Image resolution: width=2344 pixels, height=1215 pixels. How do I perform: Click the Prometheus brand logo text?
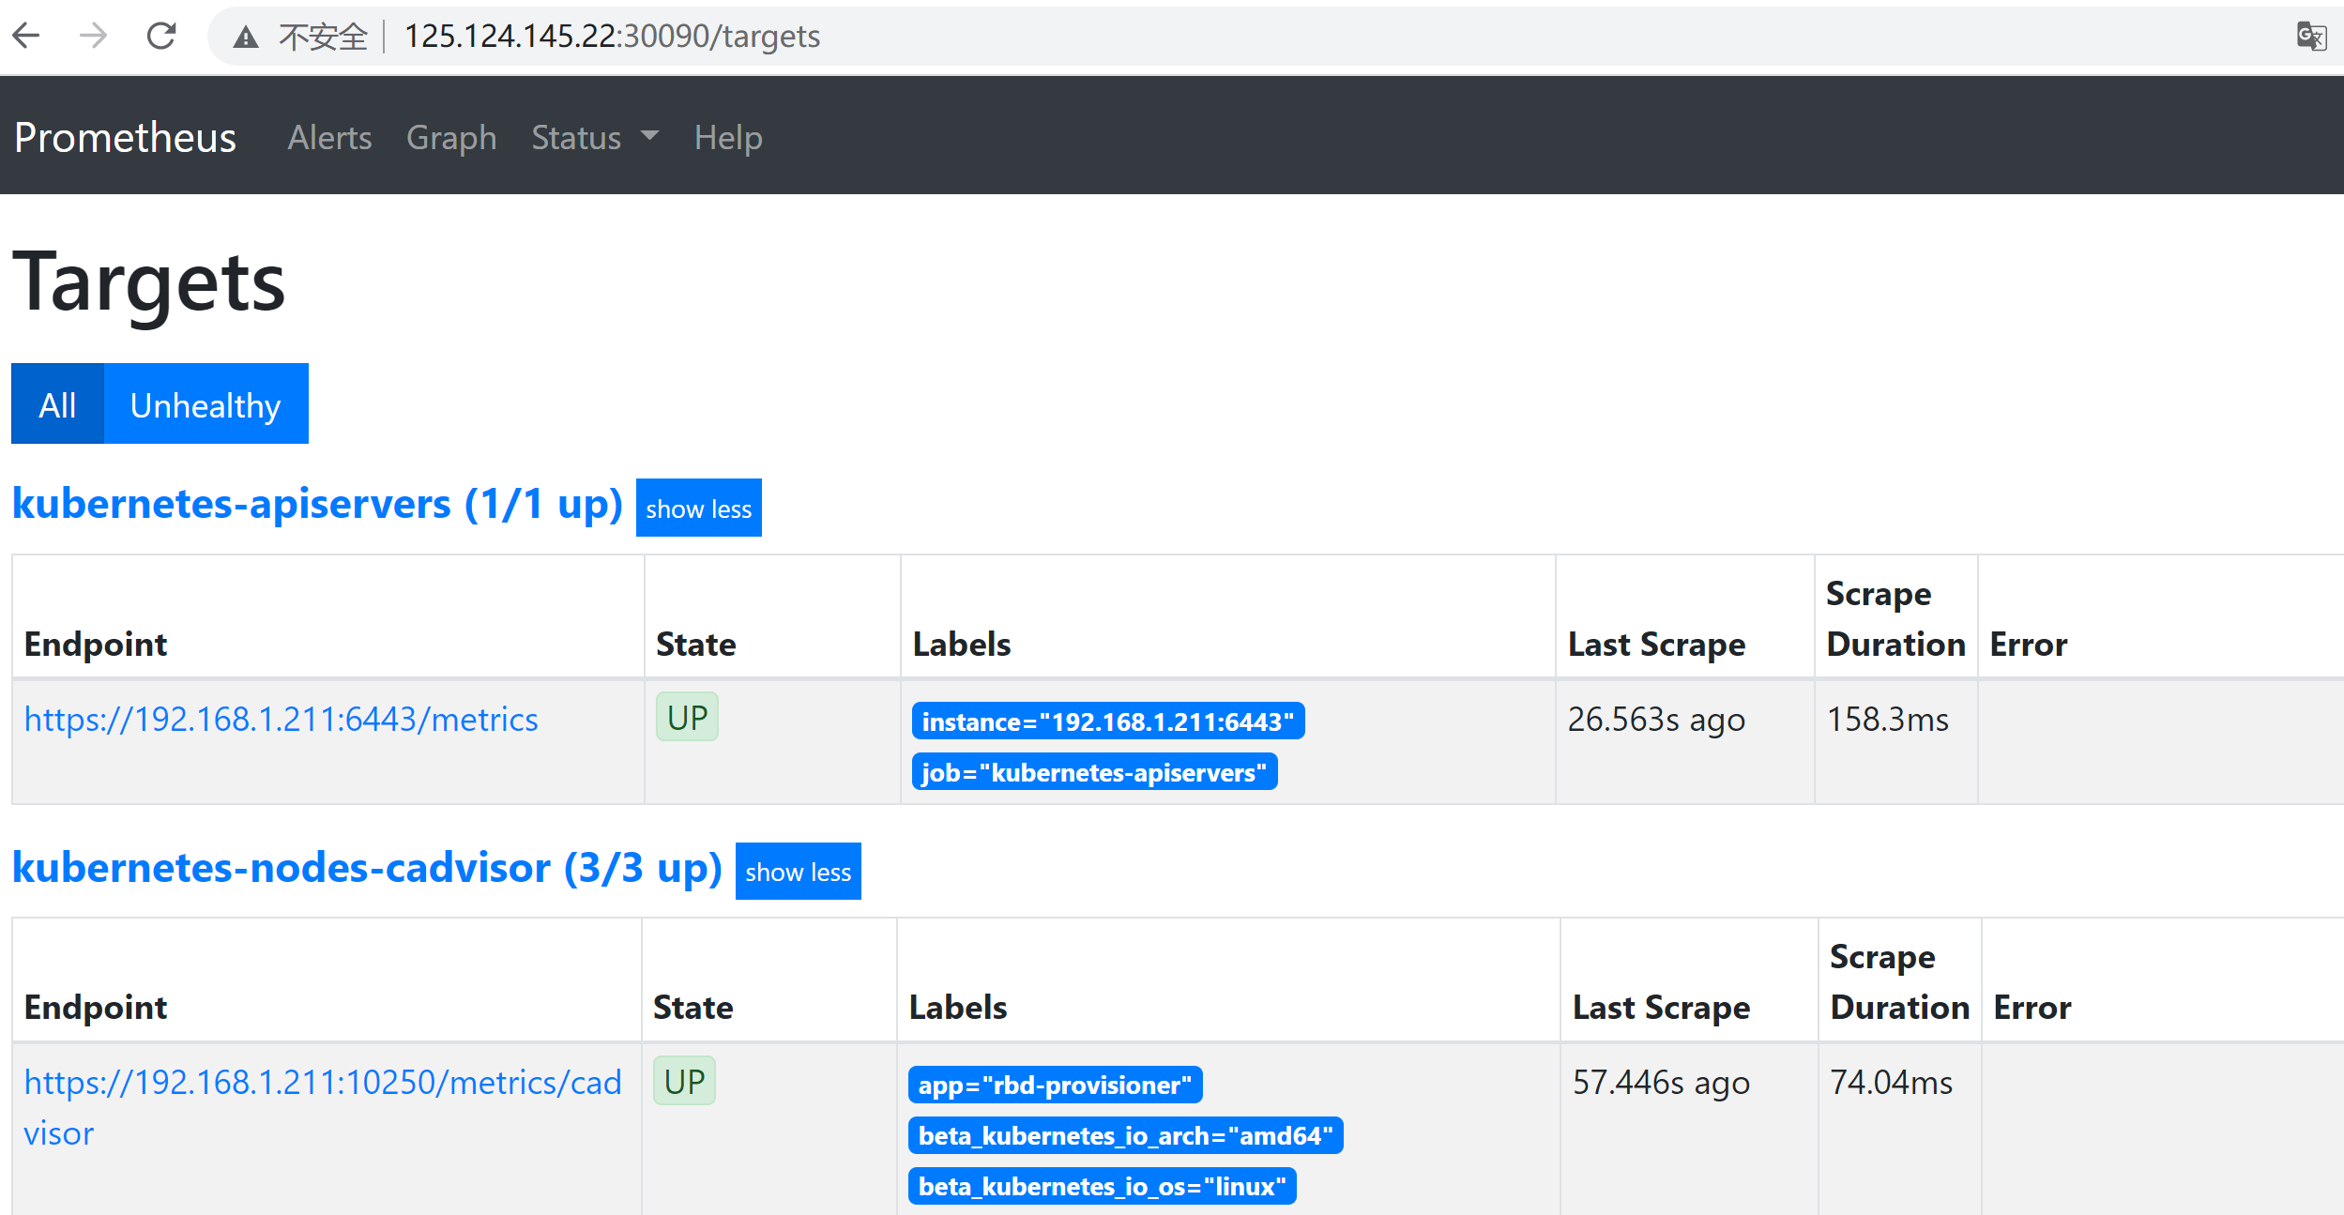pos(125,138)
